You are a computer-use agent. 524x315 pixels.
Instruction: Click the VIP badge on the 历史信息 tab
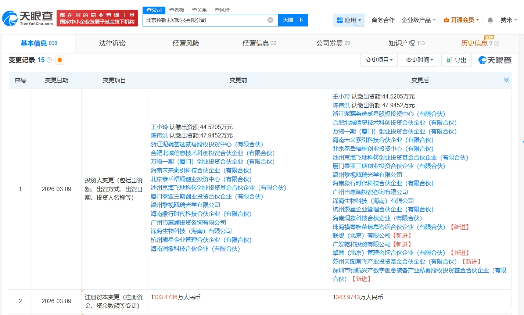489,37
